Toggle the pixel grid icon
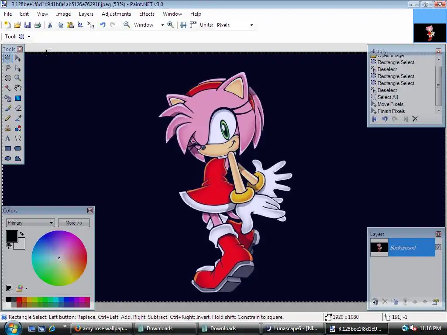The height and width of the screenshot is (335, 447). point(183,25)
